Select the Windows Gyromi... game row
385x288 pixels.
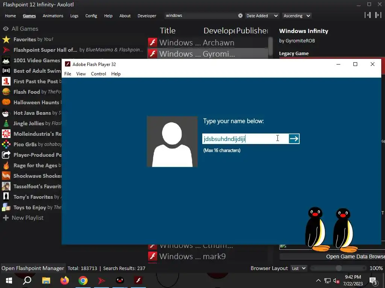tap(208, 54)
